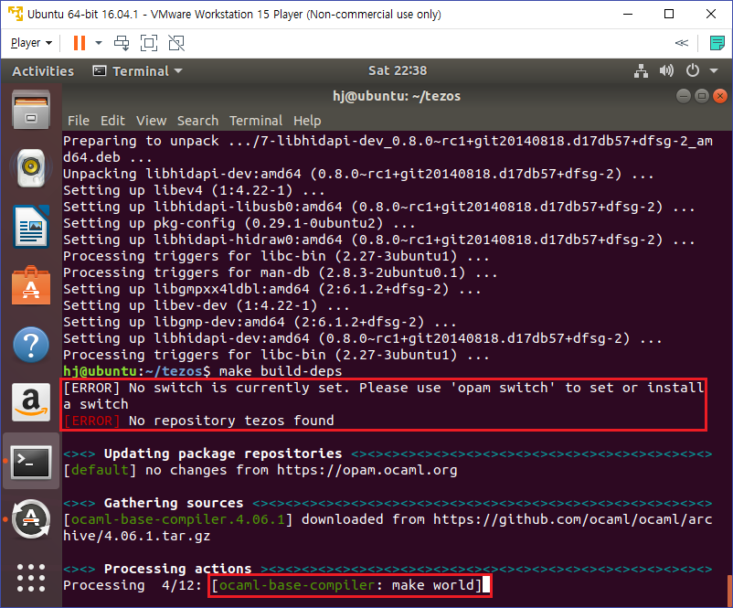Open the Help menu in terminal

pos(307,121)
